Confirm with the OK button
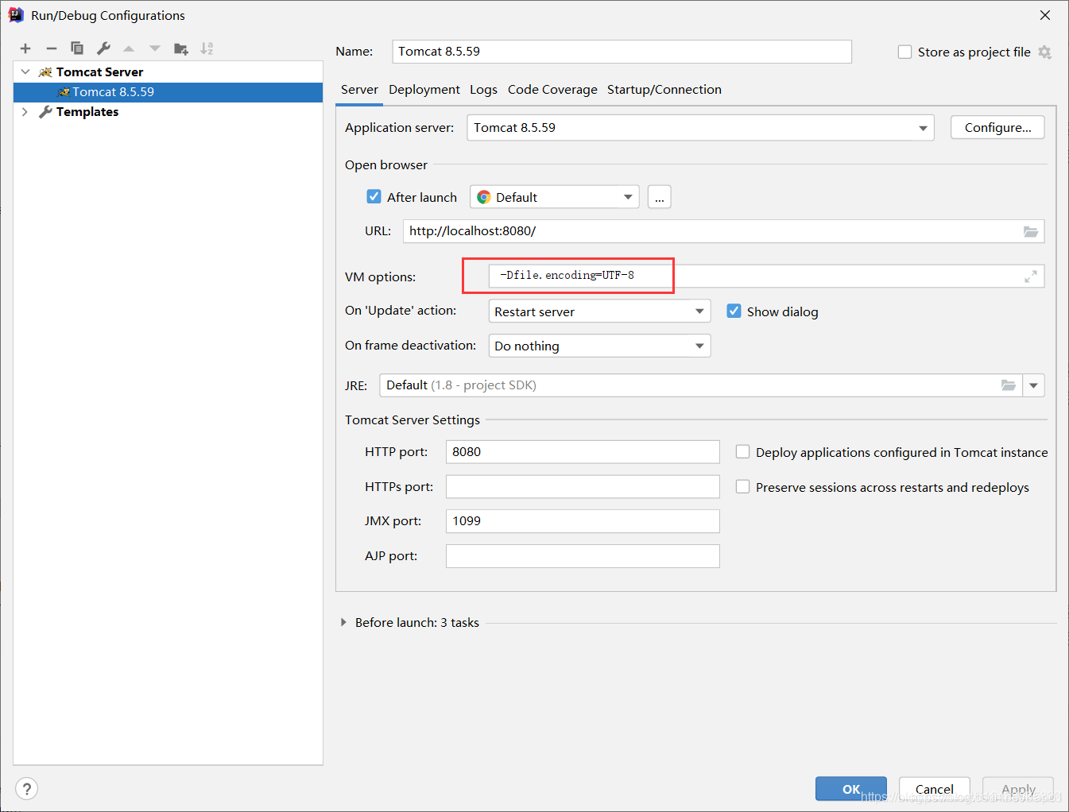The height and width of the screenshot is (812, 1069). coord(851,789)
